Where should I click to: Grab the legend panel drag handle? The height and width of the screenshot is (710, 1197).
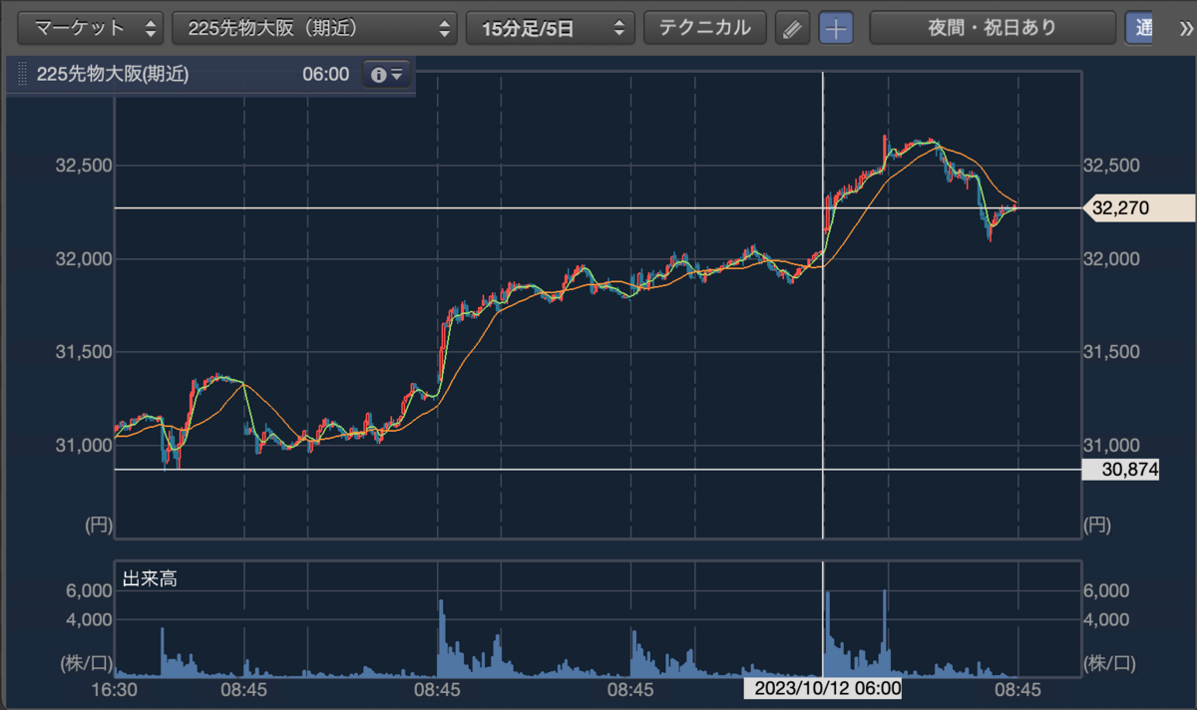22,75
